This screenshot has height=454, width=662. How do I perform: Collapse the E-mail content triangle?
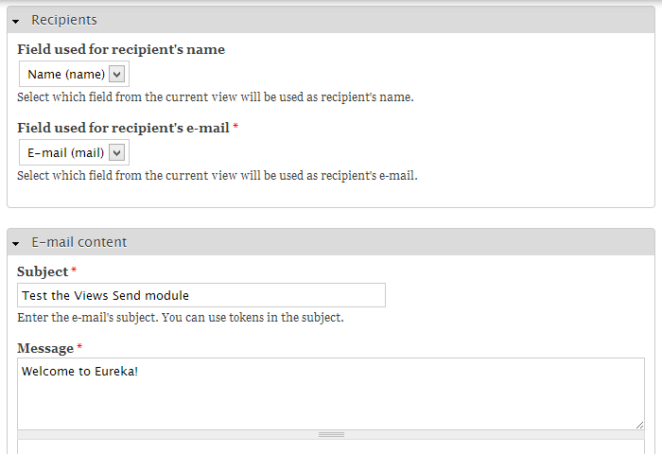click(16, 243)
